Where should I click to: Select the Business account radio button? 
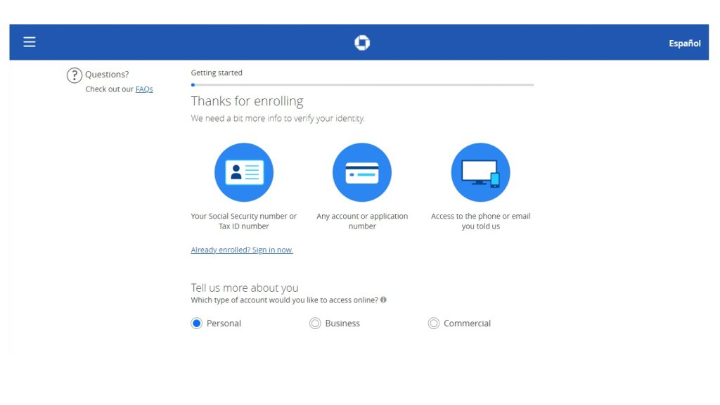[315, 323]
